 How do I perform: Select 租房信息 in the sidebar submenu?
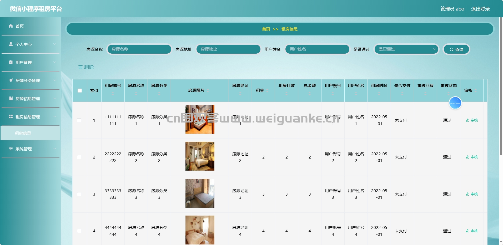(23, 133)
